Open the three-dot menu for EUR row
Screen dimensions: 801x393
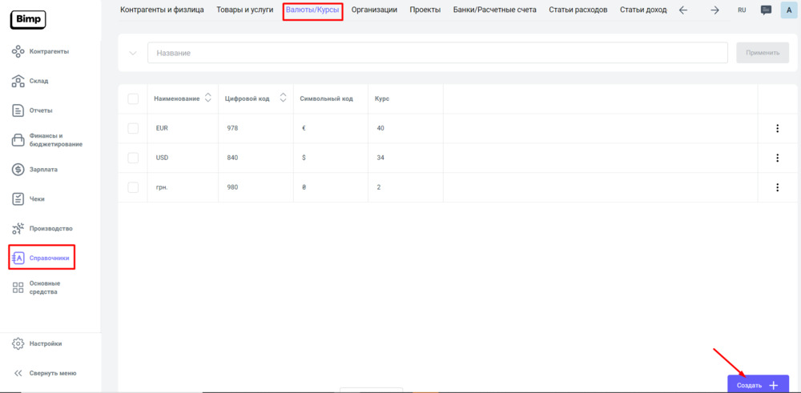776,128
